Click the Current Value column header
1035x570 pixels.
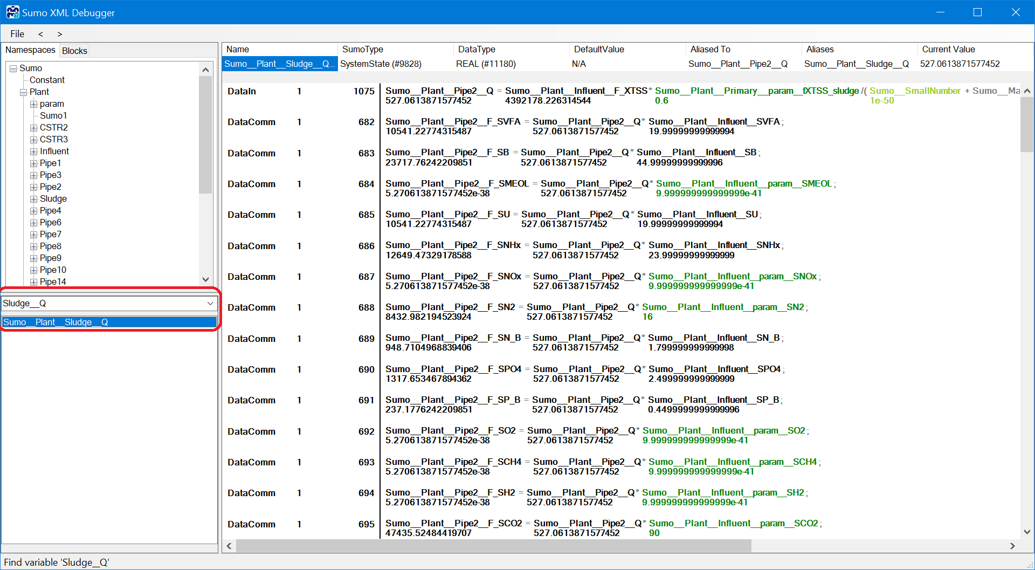pos(948,49)
